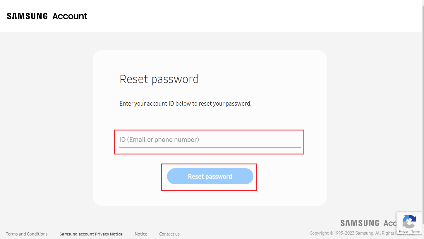
Task: Click the copyright © symbol in footer
Action: click(331, 233)
